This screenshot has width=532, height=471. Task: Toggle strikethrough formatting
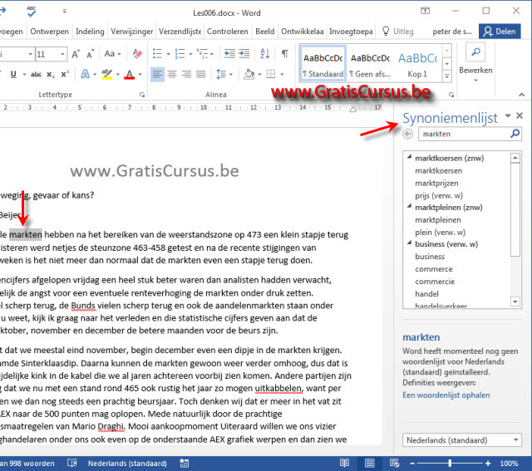click(x=36, y=74)
